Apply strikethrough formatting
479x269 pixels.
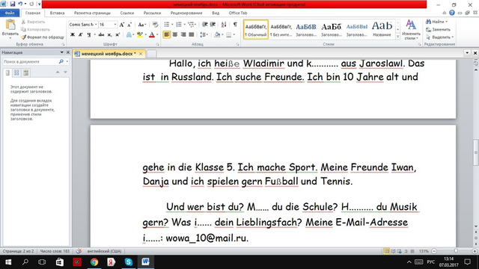click(x=101, y=35)
